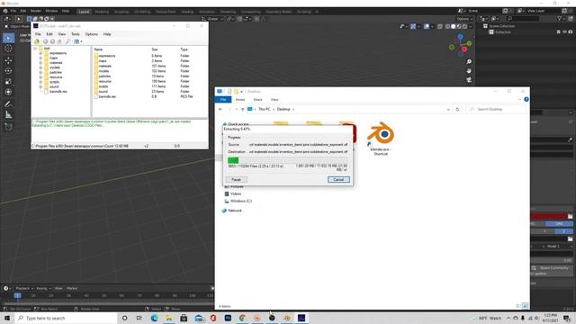
Task: Open the Share tab in File Explorer
Action: 258,100
